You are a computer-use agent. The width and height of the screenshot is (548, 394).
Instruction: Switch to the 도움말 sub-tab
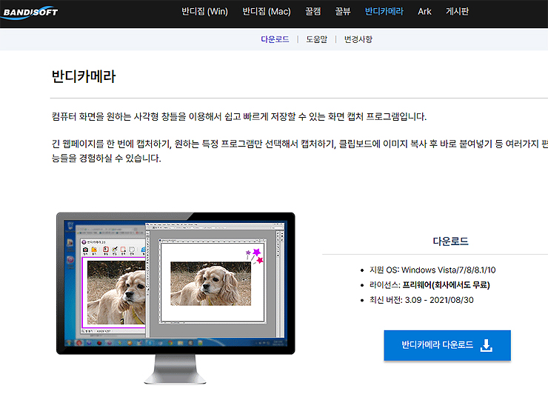[317, 39]
